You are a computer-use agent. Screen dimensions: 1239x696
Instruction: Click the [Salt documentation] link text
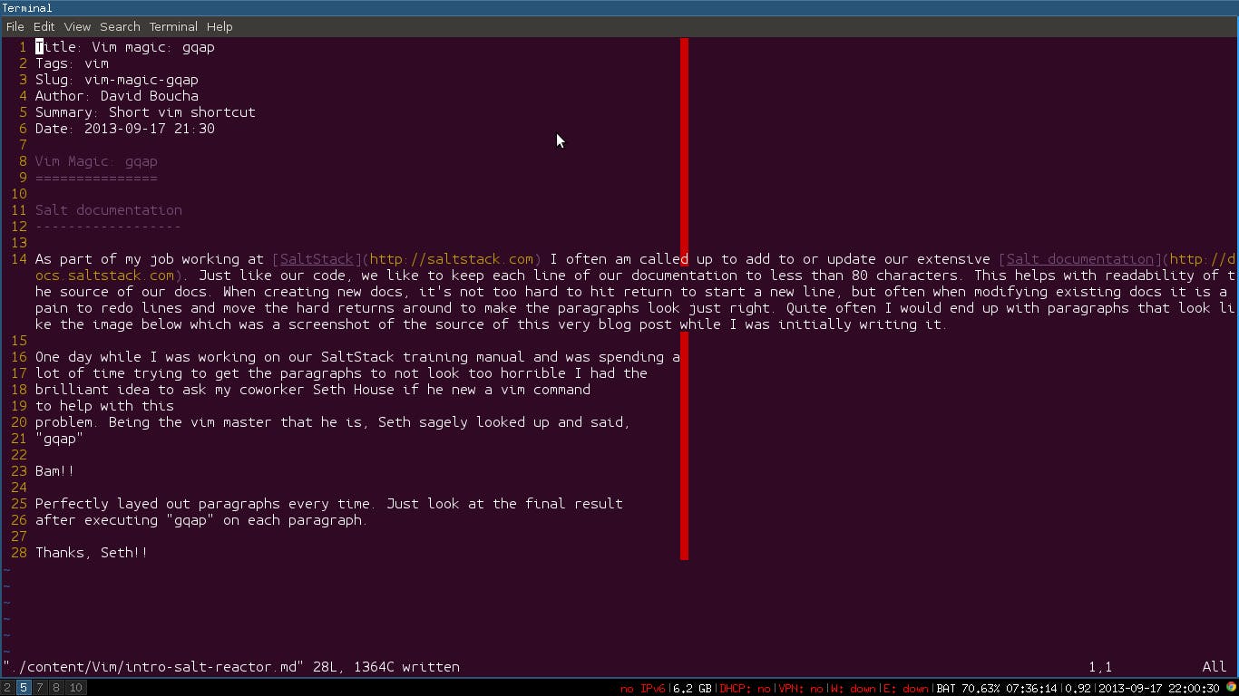point(1079,259)
